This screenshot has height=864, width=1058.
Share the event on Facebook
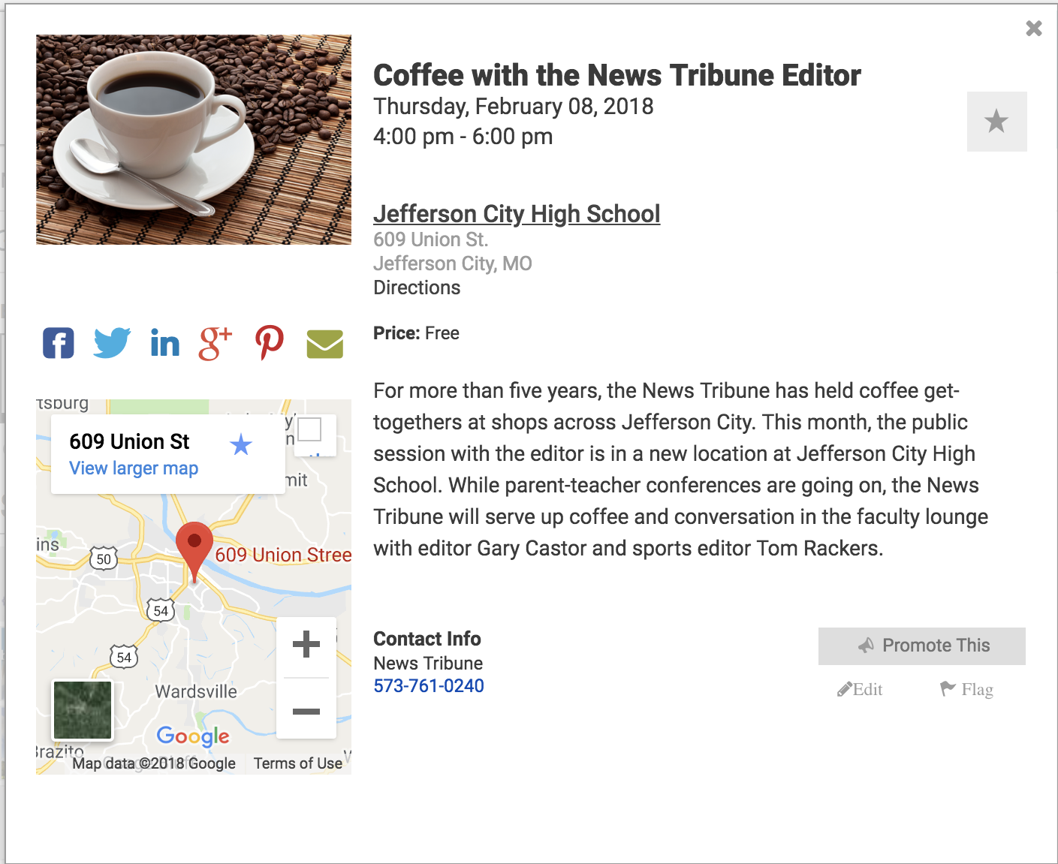click(58, 343)
